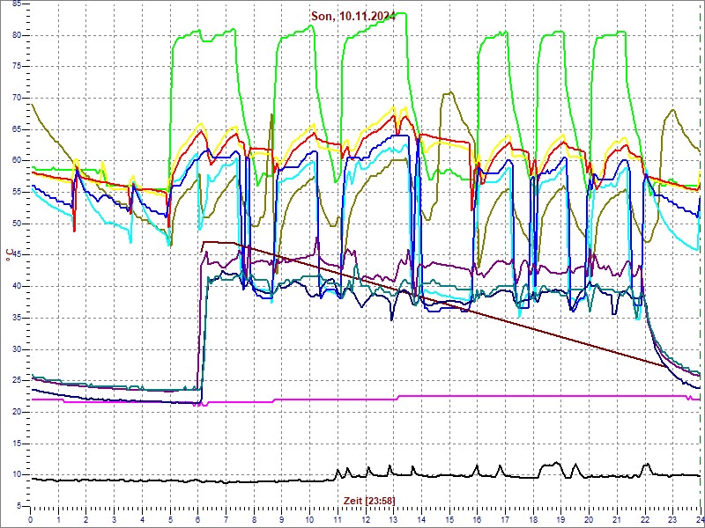Click hour 0 on the time axis
This screenshot has height=528, width=705.
[31, 518]
